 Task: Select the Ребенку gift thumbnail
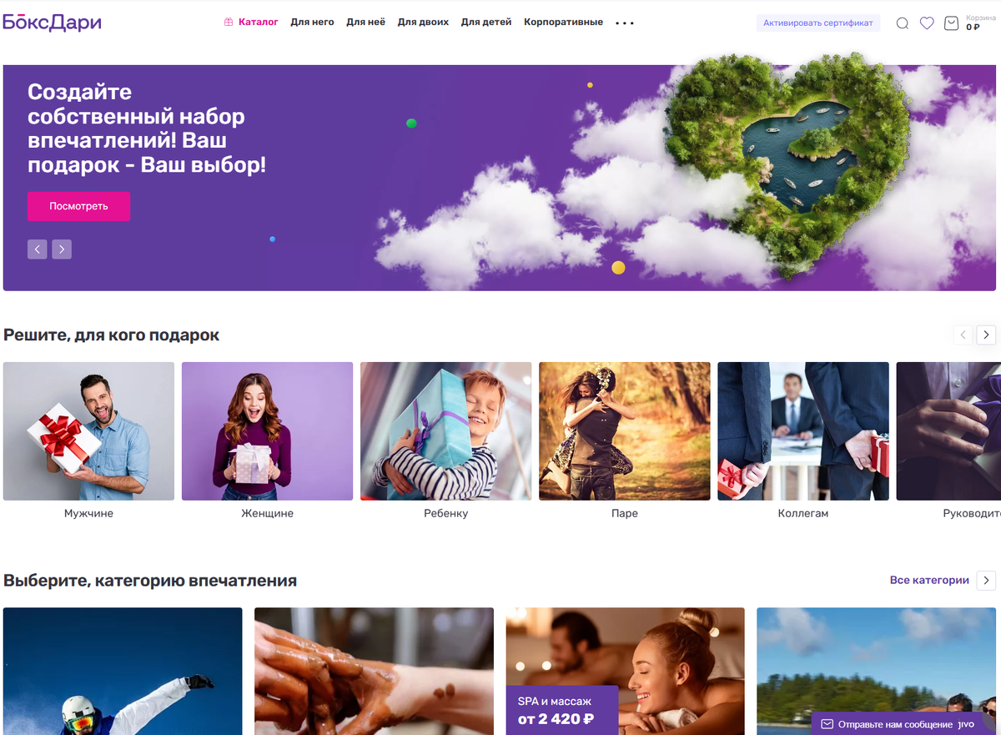coord(445,431)
